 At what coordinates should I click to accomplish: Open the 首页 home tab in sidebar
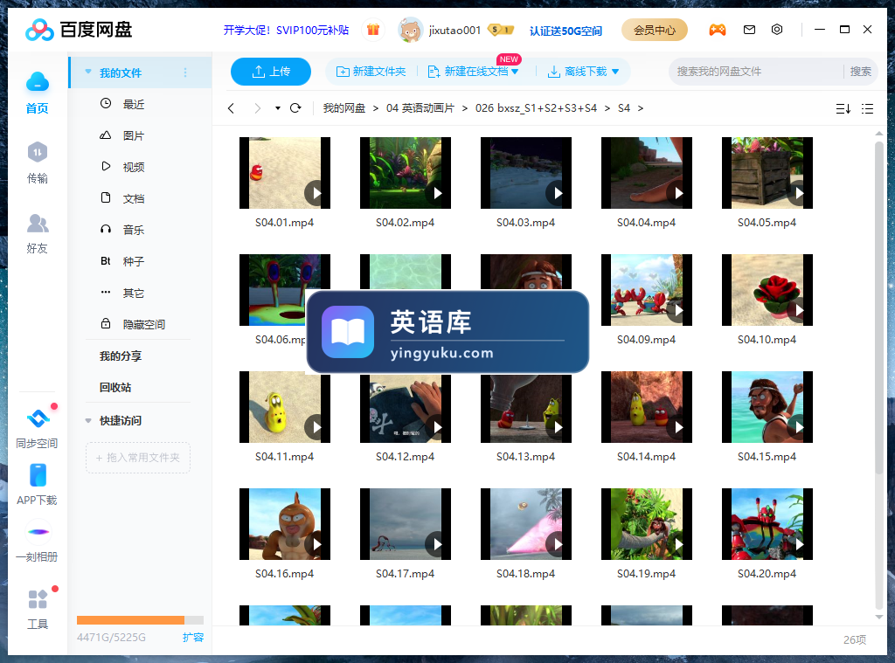point(37,93)
